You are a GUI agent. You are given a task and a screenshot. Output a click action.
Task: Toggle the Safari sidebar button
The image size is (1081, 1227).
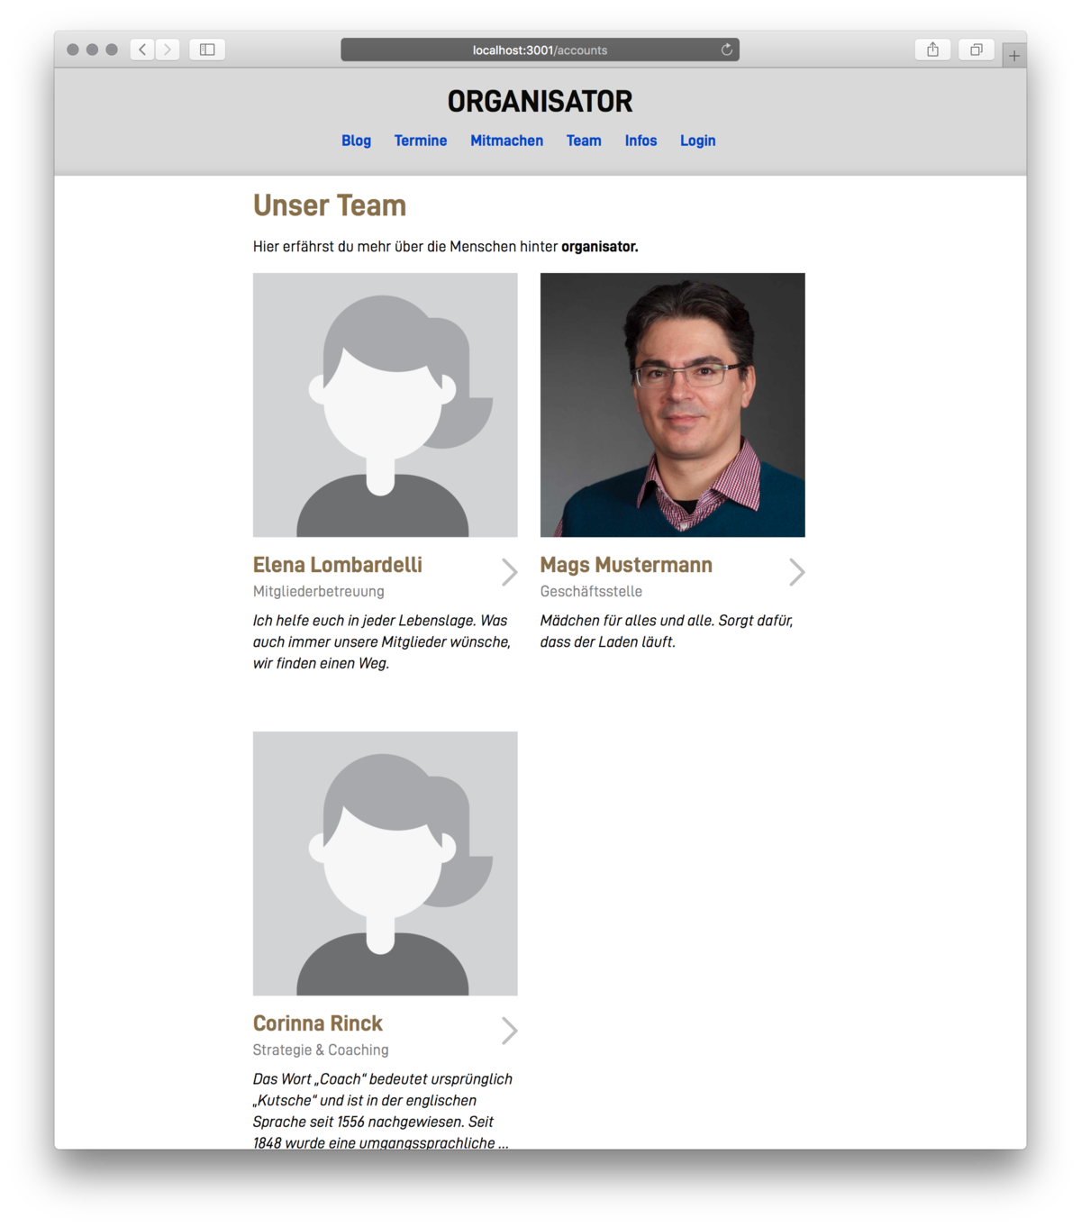(207, 50)
